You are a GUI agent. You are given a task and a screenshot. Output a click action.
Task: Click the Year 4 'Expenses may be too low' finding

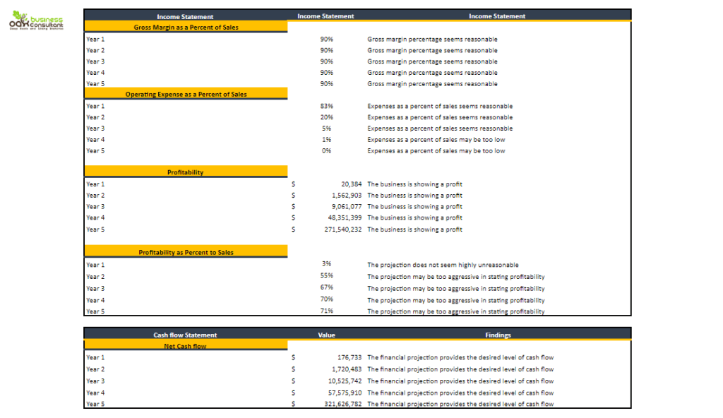point(436,139)
